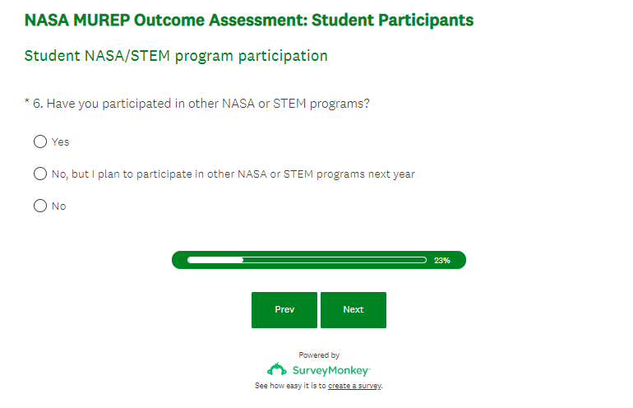This screenshot has height=408, width=633.
Task: Choose the "No, but I plan to participate" radio button
Action: click(x=40, y=174)
